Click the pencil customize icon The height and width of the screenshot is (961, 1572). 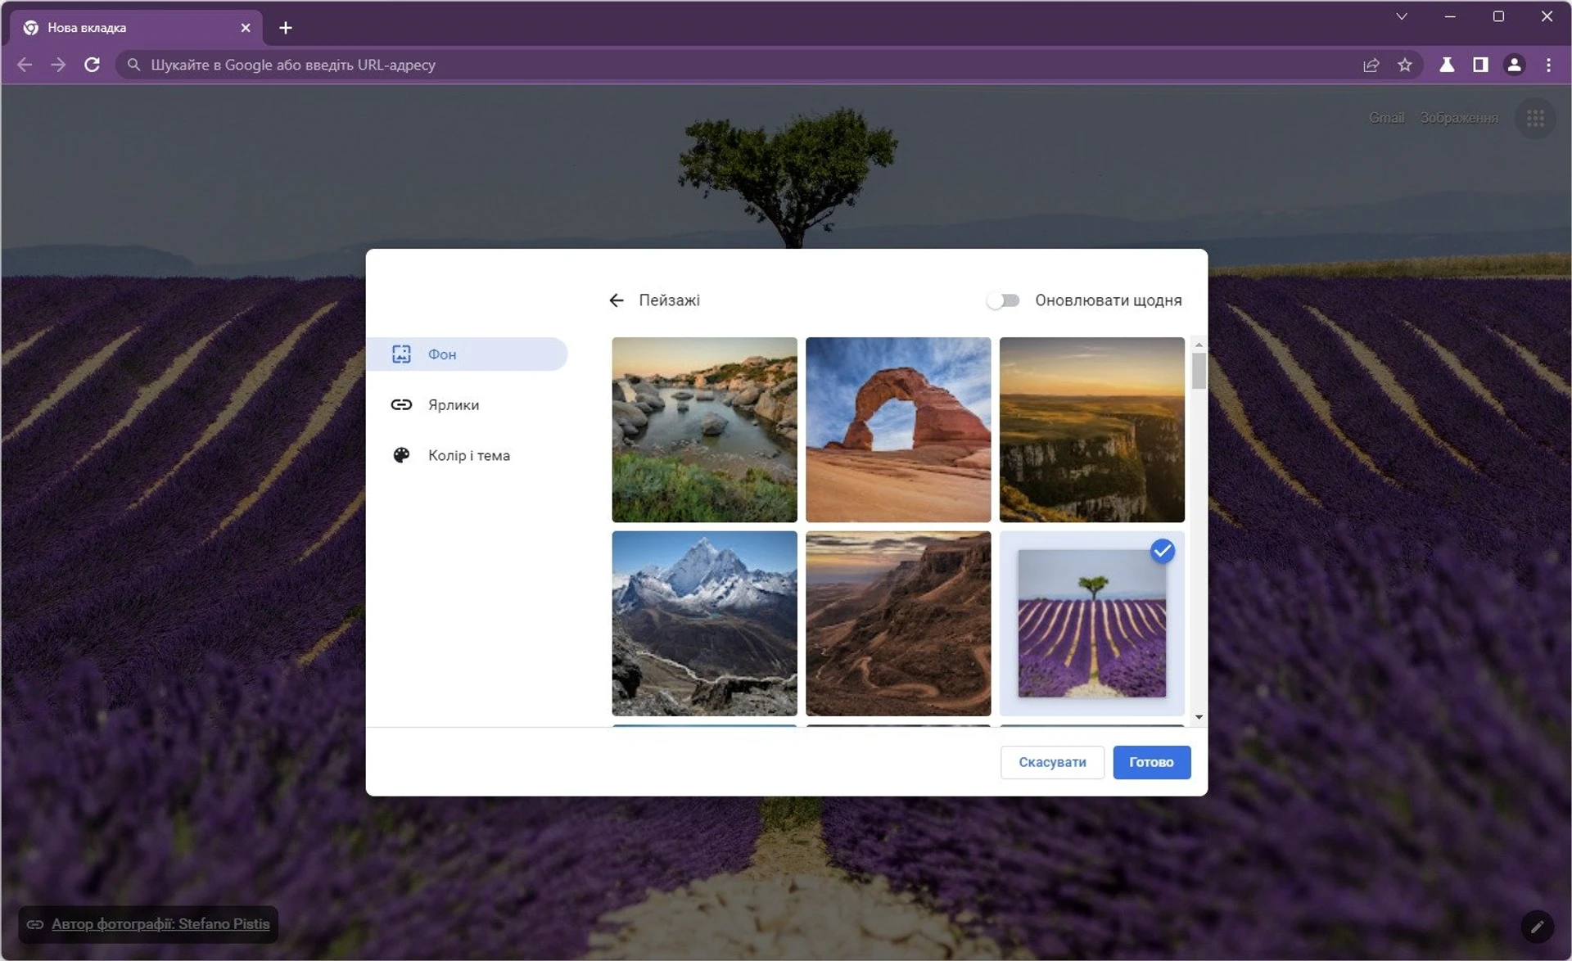pyautogui.click(x=1537, y=927)
